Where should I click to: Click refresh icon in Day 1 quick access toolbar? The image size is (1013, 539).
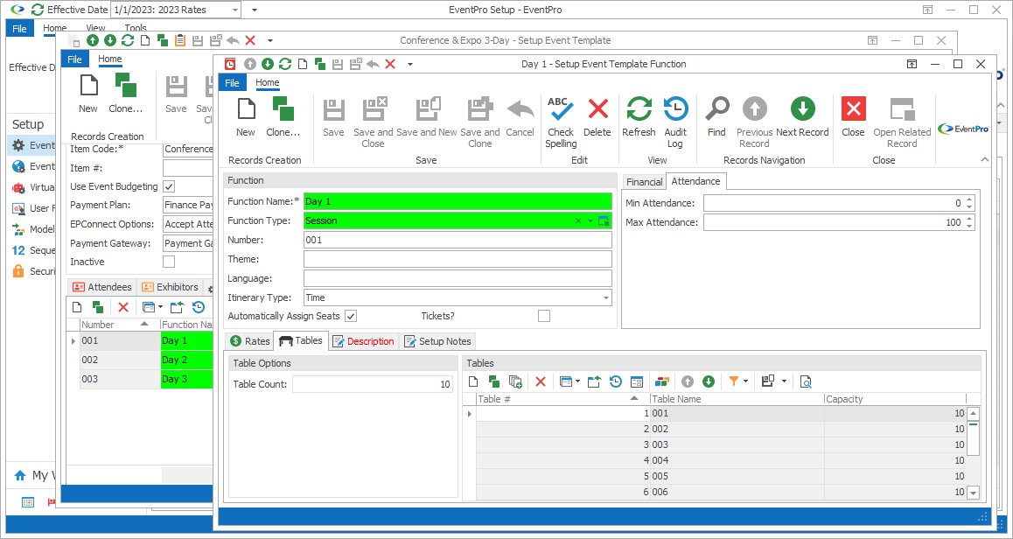[285, 64]
